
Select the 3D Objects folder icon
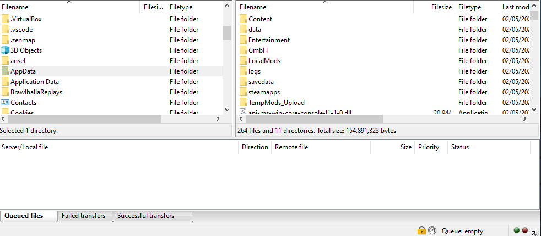(x=5, y=50)
